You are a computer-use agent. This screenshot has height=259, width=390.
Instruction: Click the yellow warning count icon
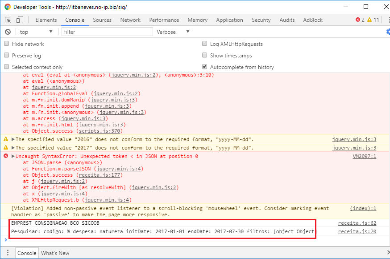(369, 20)
